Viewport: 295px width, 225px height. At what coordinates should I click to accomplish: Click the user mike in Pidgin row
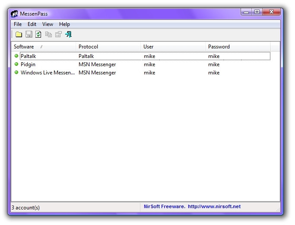tap(149, 64)
